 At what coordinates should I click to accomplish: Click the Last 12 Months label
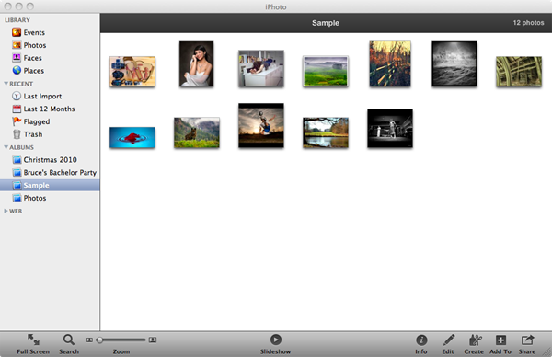click(x=50, y=109)
